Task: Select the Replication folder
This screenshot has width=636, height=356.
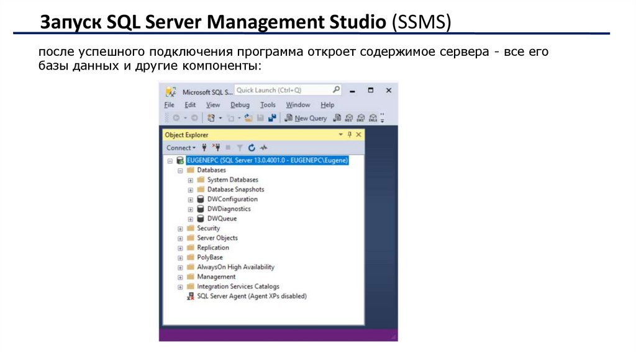Action: [213, 248]
